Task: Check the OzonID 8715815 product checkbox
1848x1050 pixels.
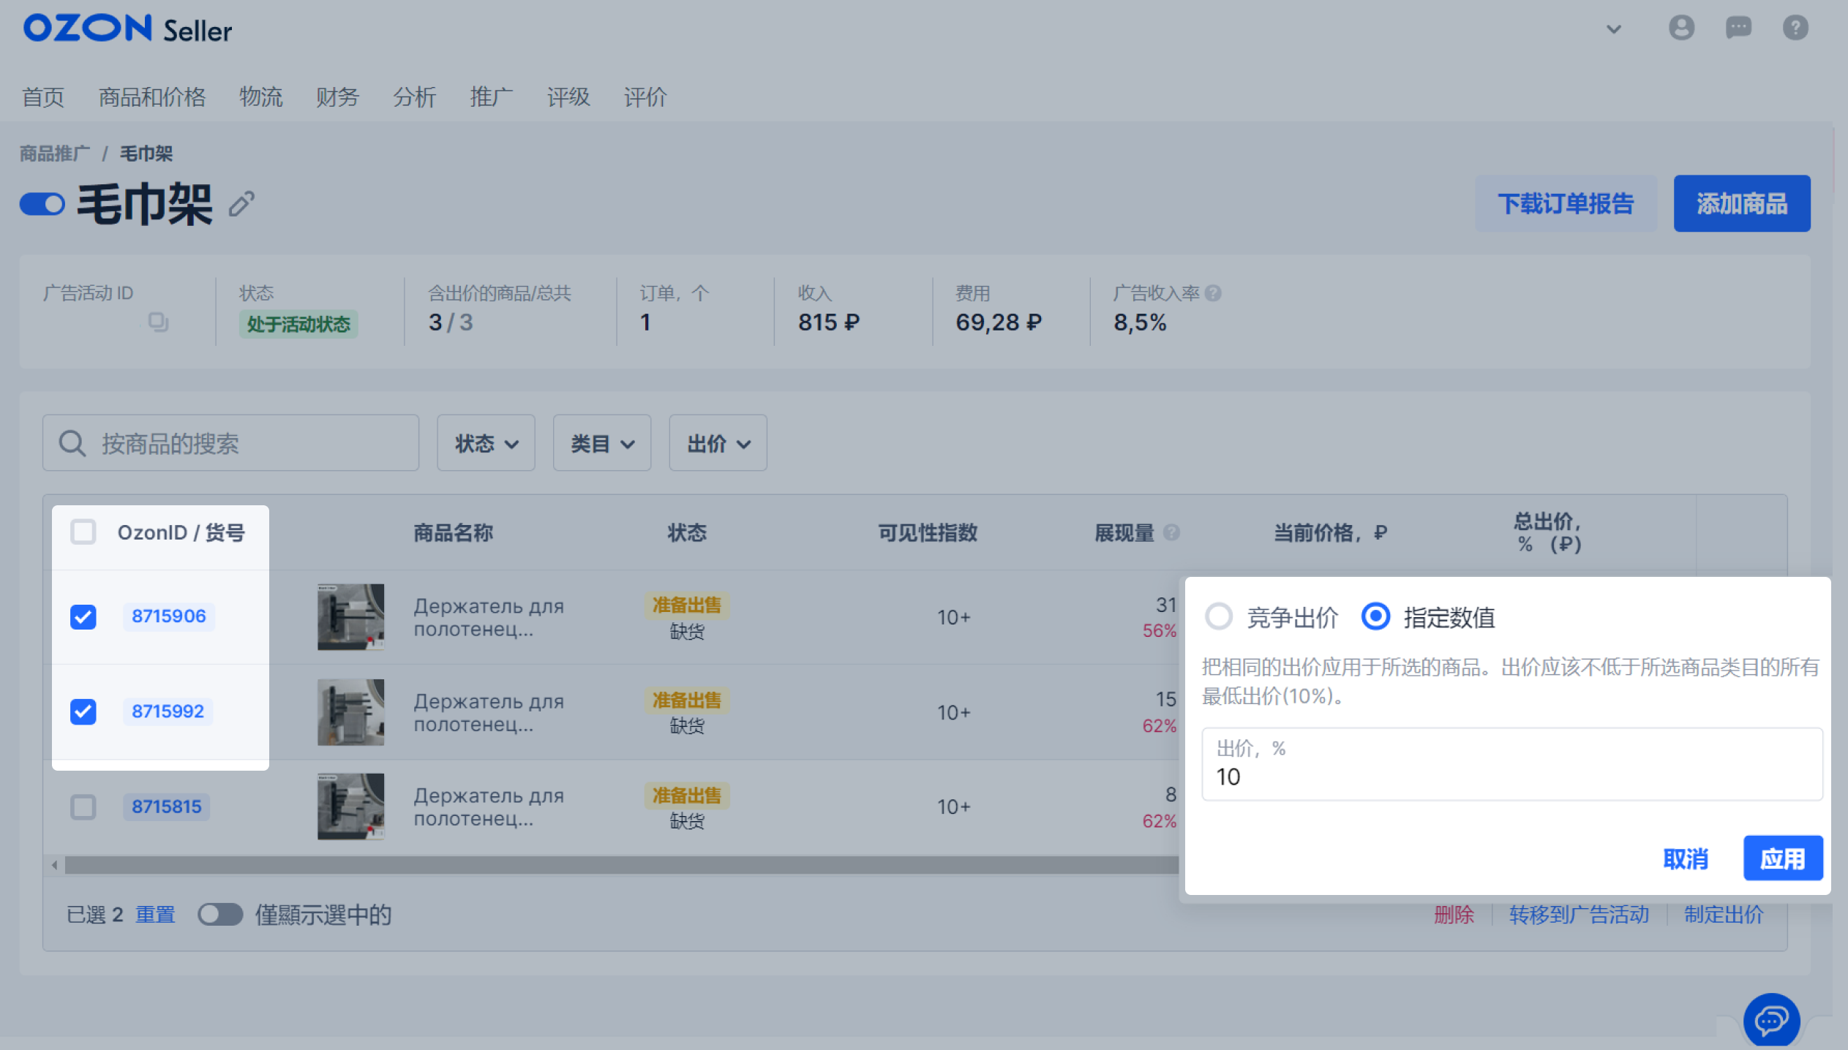Action: [x=84, y=807]
